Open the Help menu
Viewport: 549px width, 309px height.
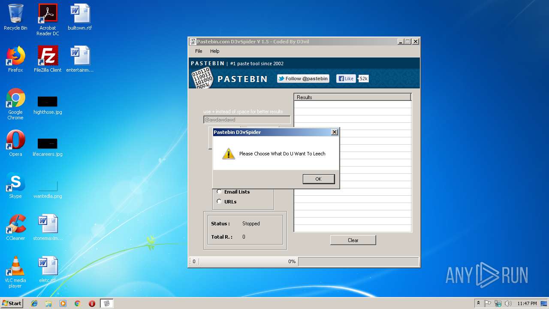point(215,51)
